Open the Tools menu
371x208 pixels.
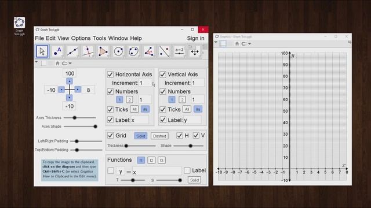click(x=99, y=38)
